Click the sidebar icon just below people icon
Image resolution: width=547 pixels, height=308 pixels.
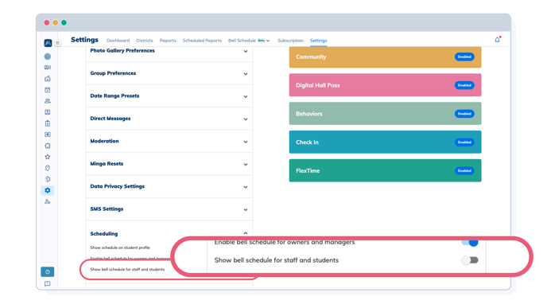tap(48, 112)
